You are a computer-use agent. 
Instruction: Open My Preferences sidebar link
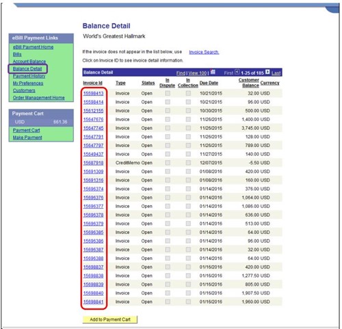click(x=28, y=83)
